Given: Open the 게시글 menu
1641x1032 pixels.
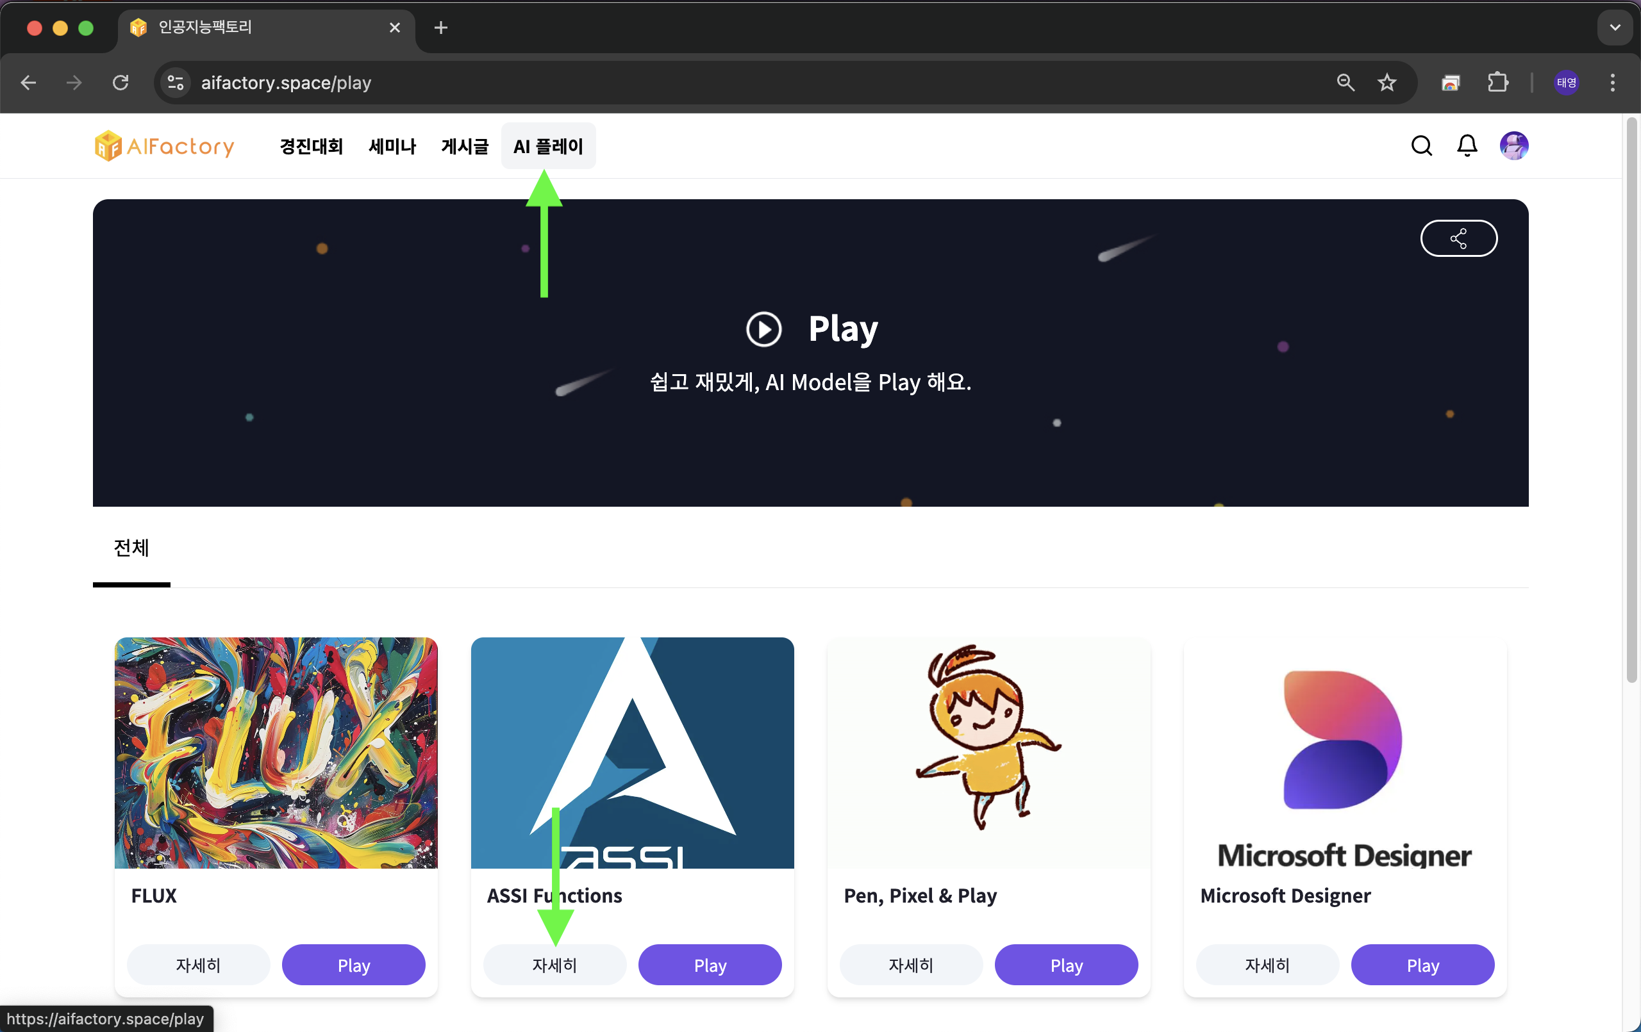Looking at the screenshot, I should (465, 147).
